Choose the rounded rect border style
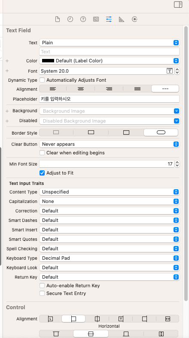 click(161, 132)
